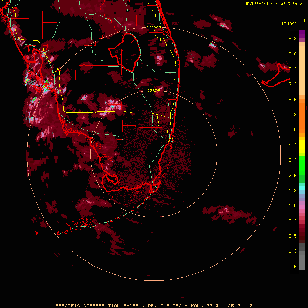Select the 5.8 legend value
This screenshot has width=308, height=308.
[x=293, y=115]
